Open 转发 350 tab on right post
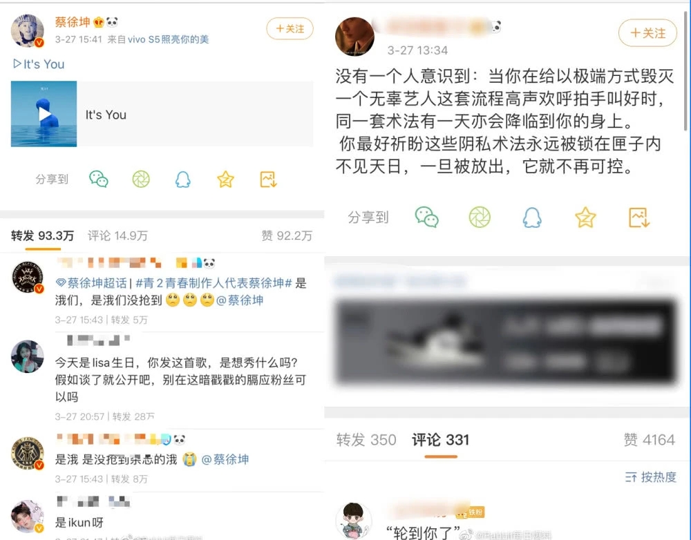Screen dimensions: 691x540 [x=366, y=440]
